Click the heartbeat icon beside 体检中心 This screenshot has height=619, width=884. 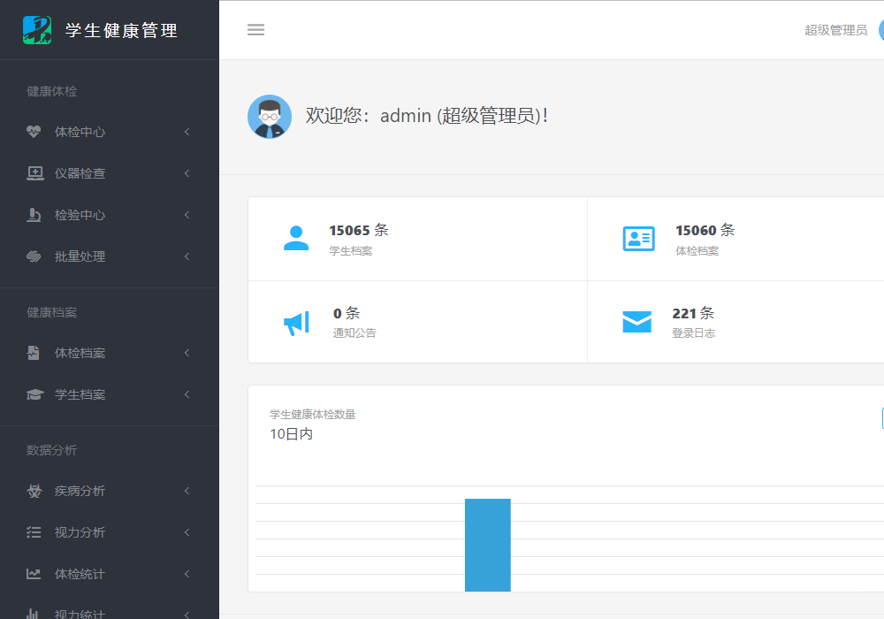tap(34, 132)
